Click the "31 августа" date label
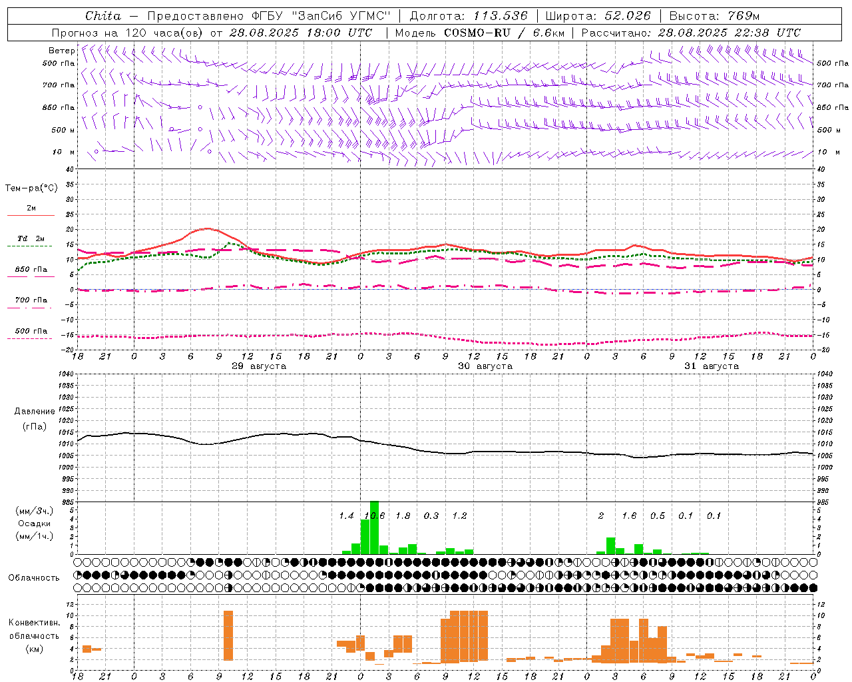852x682 pixels. 712,366
